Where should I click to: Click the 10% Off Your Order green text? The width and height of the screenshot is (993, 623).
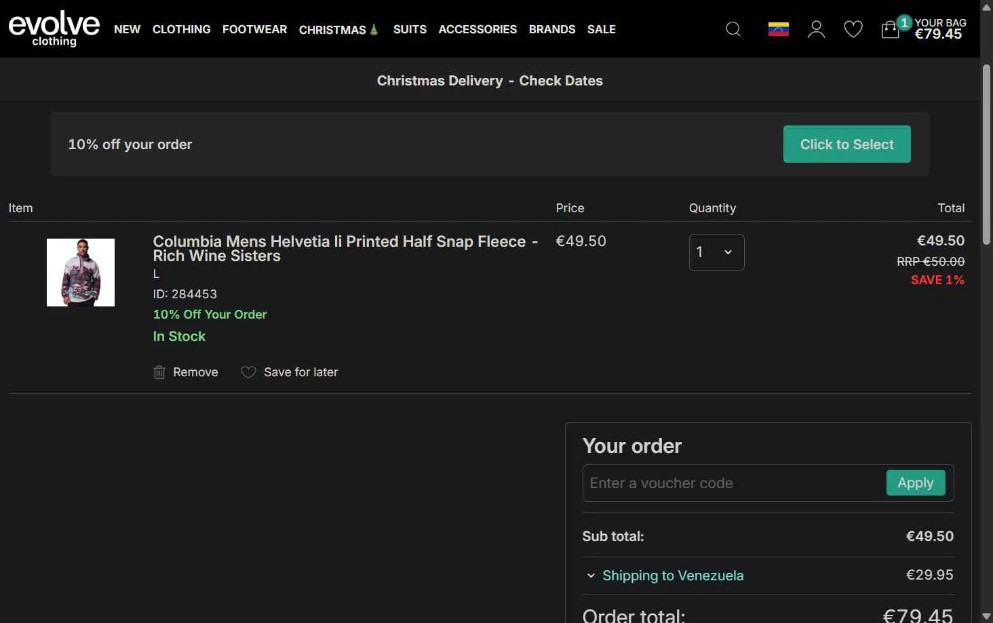click(210, 315)
